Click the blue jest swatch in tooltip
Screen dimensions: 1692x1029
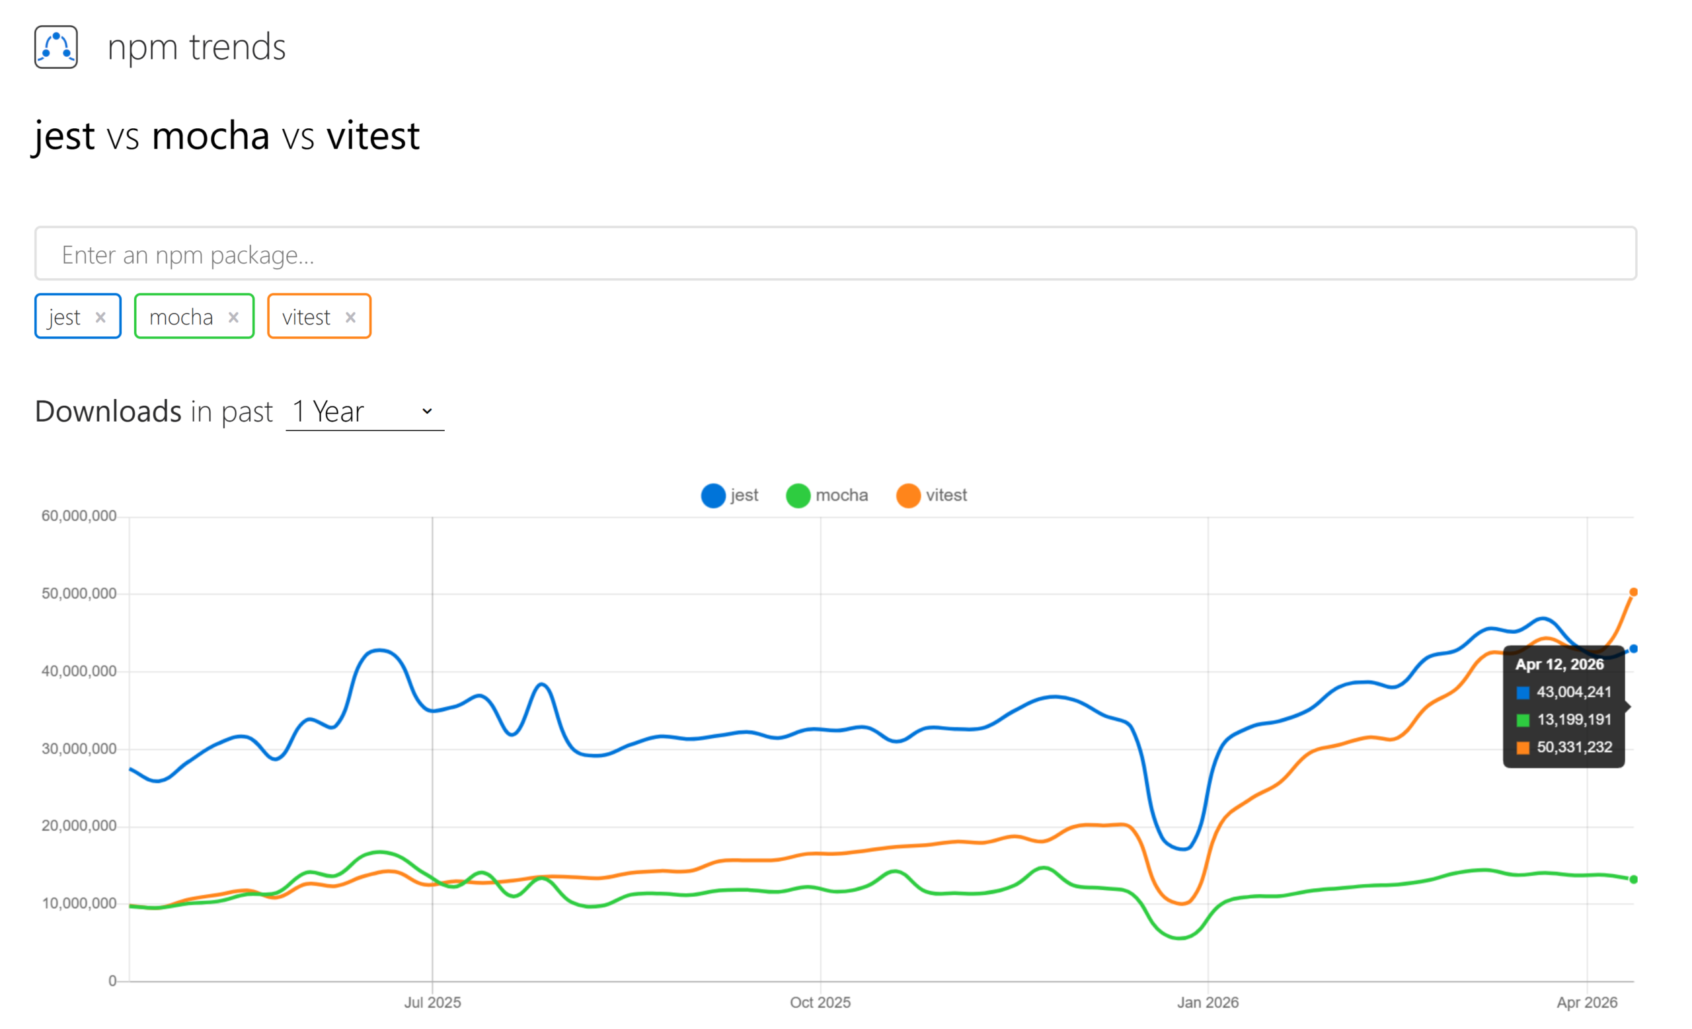(x=1522, y=693)
